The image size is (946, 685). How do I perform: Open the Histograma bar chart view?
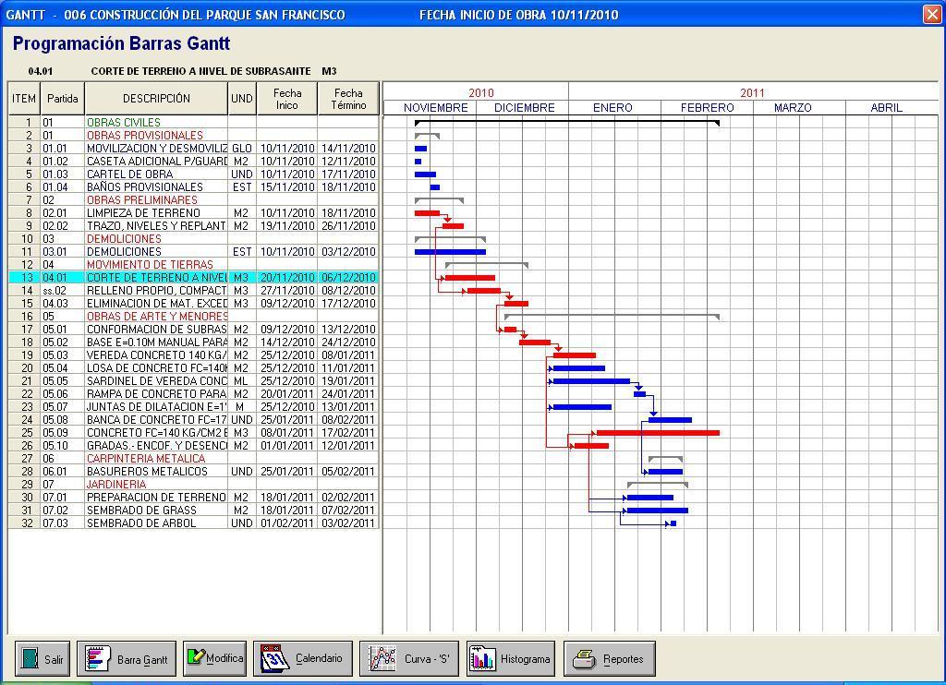click(x=510, y=659)
